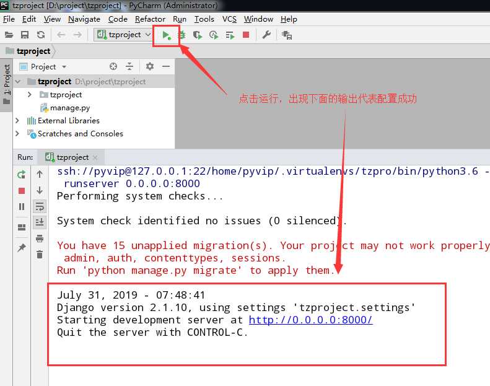Save all with the disk icon
Viewport: 490px width, 386px height.
tap(25, 35)
